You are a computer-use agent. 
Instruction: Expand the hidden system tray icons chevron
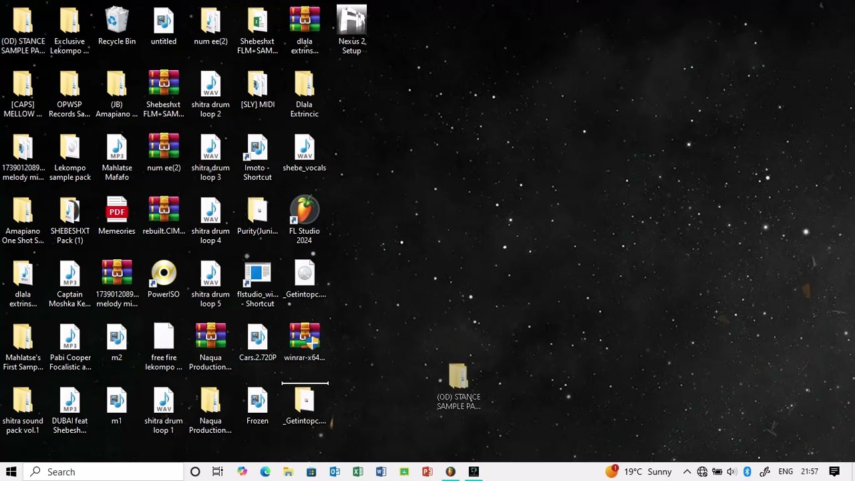coord(687,472)
